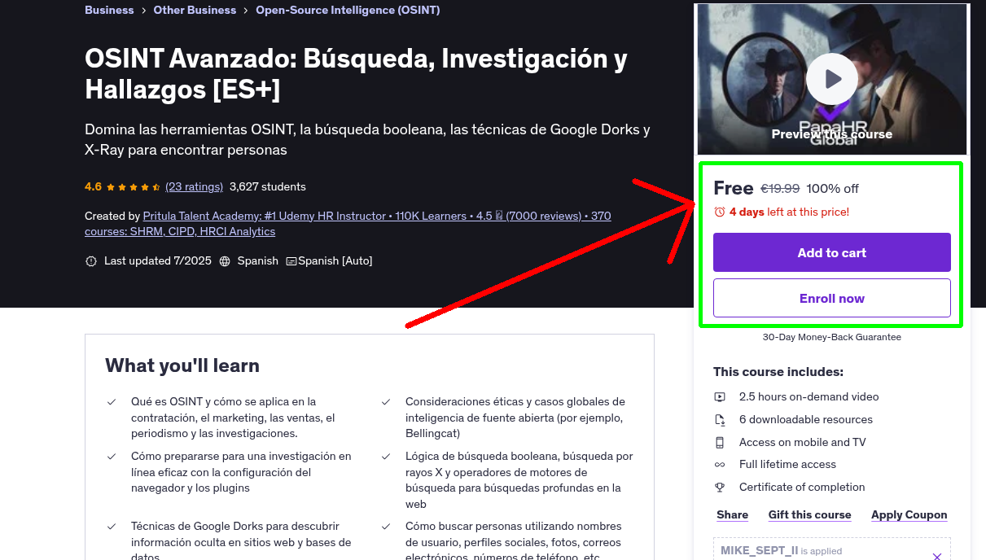Click the 'Free' price text
The height and width of the screenshot is (560, 986).
[734, 188]
